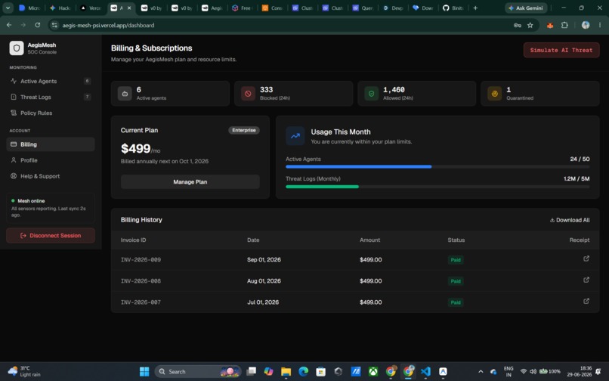Viewport: 609px width, 381px height.
Task: Click the Manage Plan button
Action: 190,182
